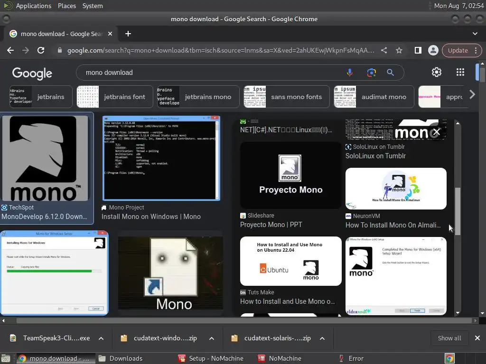The image size is (486, 364).
Task: Open the Proyecto Mono related image
Action: (291, 175)
